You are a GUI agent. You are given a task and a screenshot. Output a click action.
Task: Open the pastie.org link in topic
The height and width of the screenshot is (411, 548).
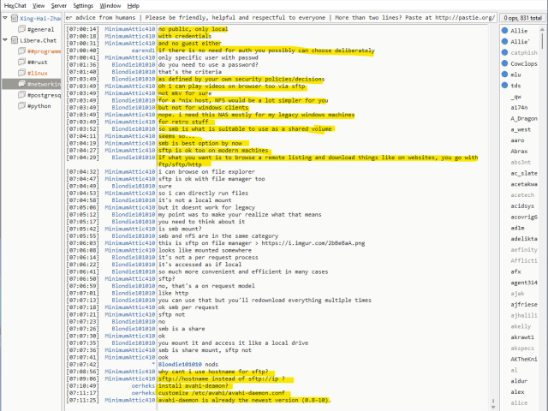click(465, 17)
